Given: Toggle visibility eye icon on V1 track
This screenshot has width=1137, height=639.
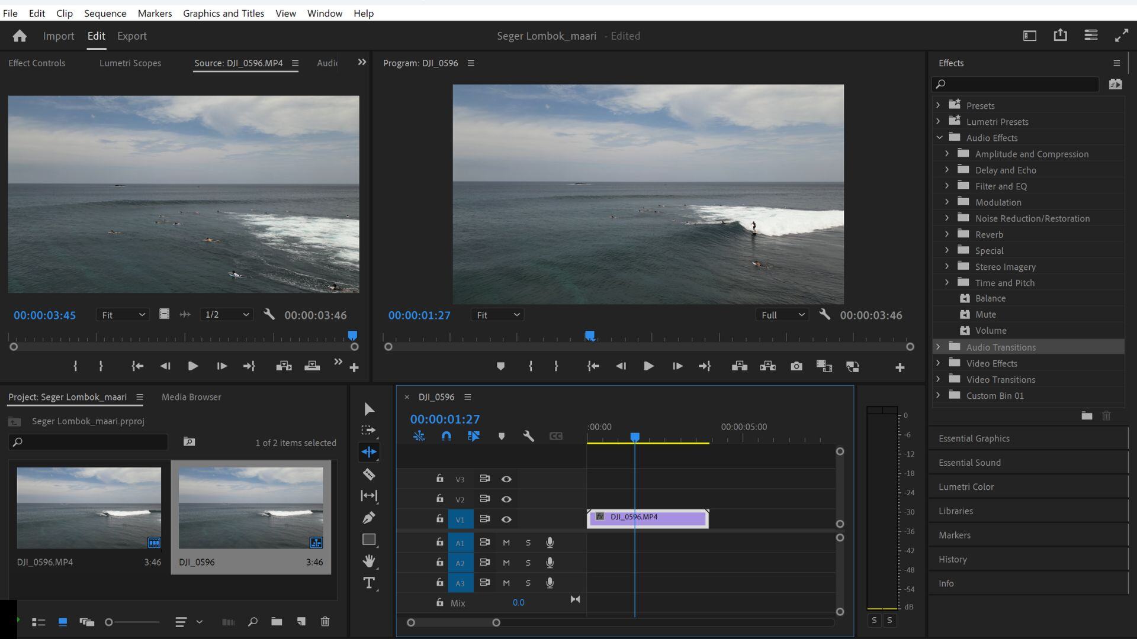Looking at the screenshot, I should pos(506,519).
